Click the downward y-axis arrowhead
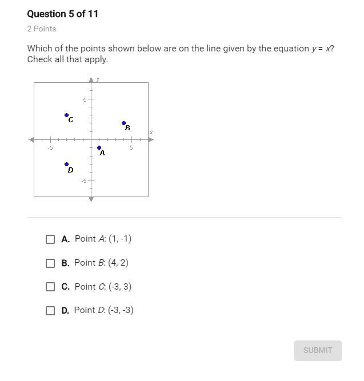The image size is (364, 381). tap(91, 199)
